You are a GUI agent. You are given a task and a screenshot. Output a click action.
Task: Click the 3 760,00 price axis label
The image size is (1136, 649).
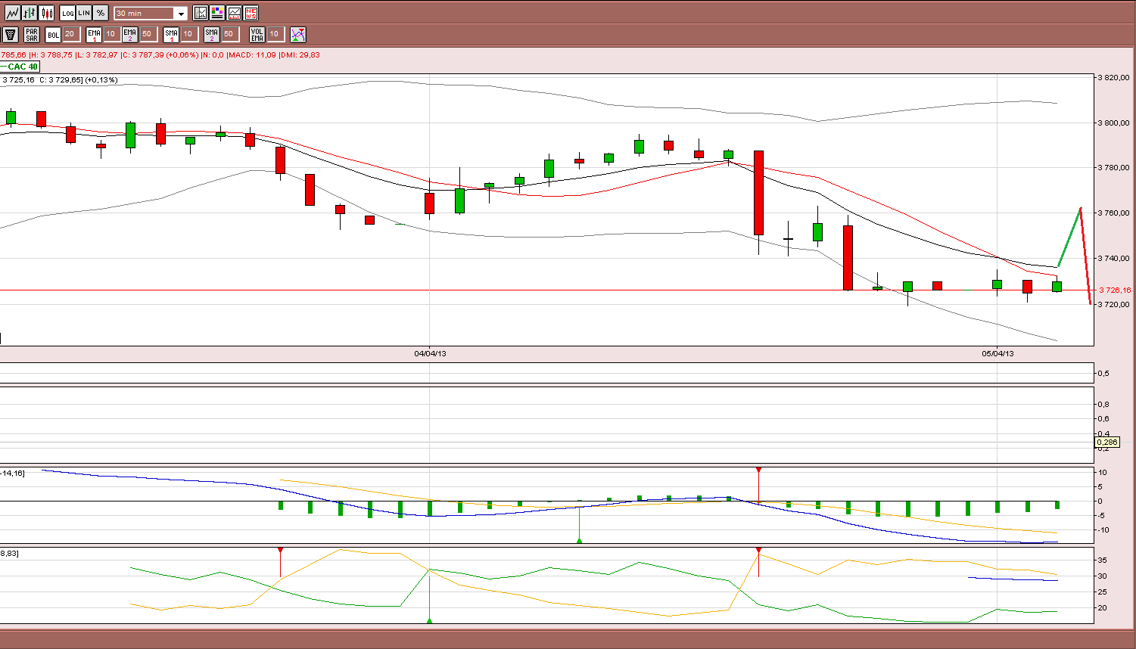tap(1114, 213)
